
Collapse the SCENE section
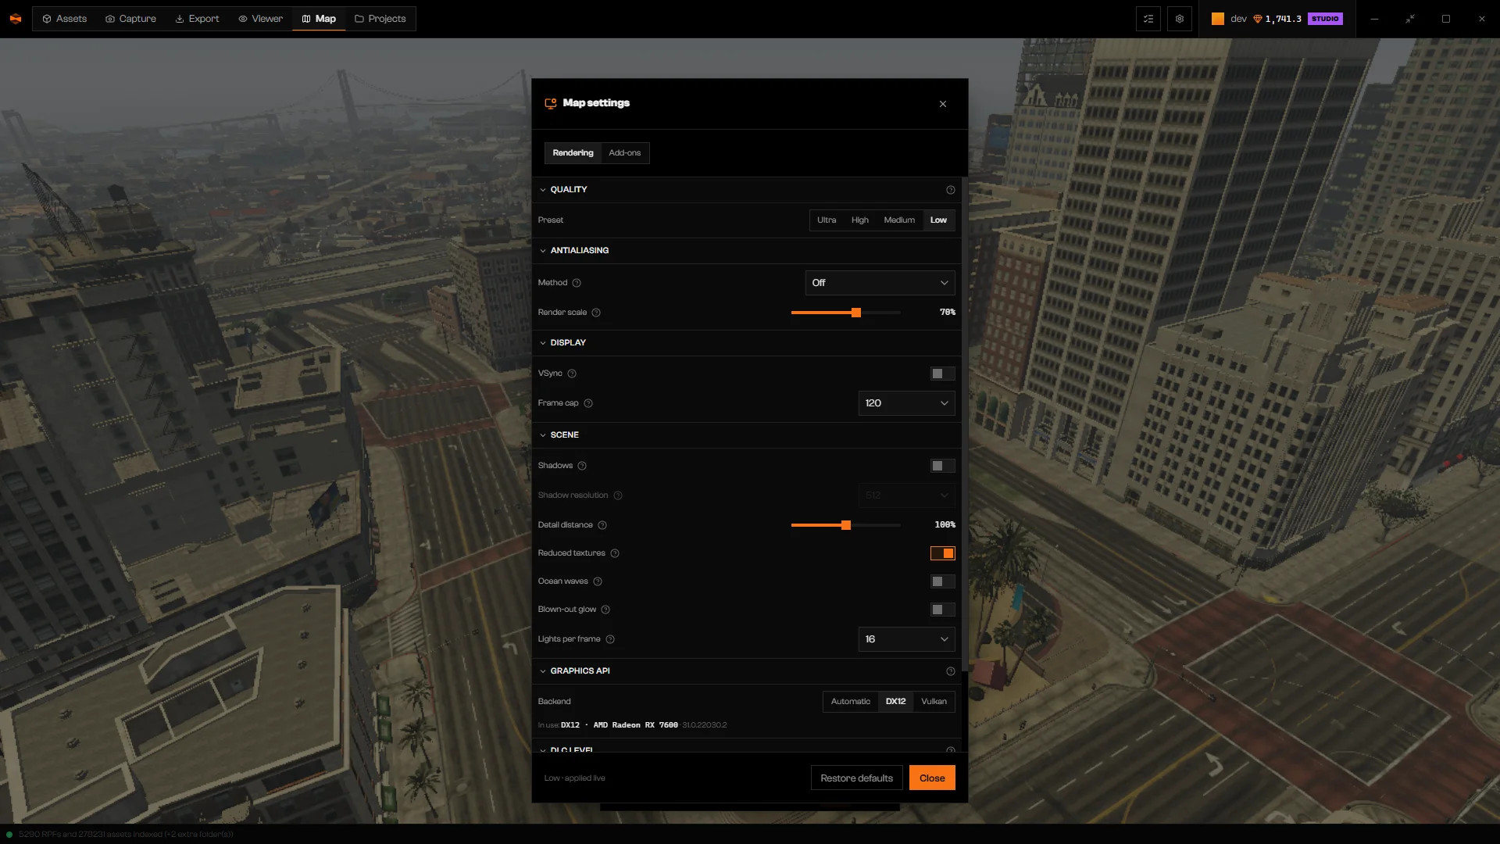coord(559,435)
